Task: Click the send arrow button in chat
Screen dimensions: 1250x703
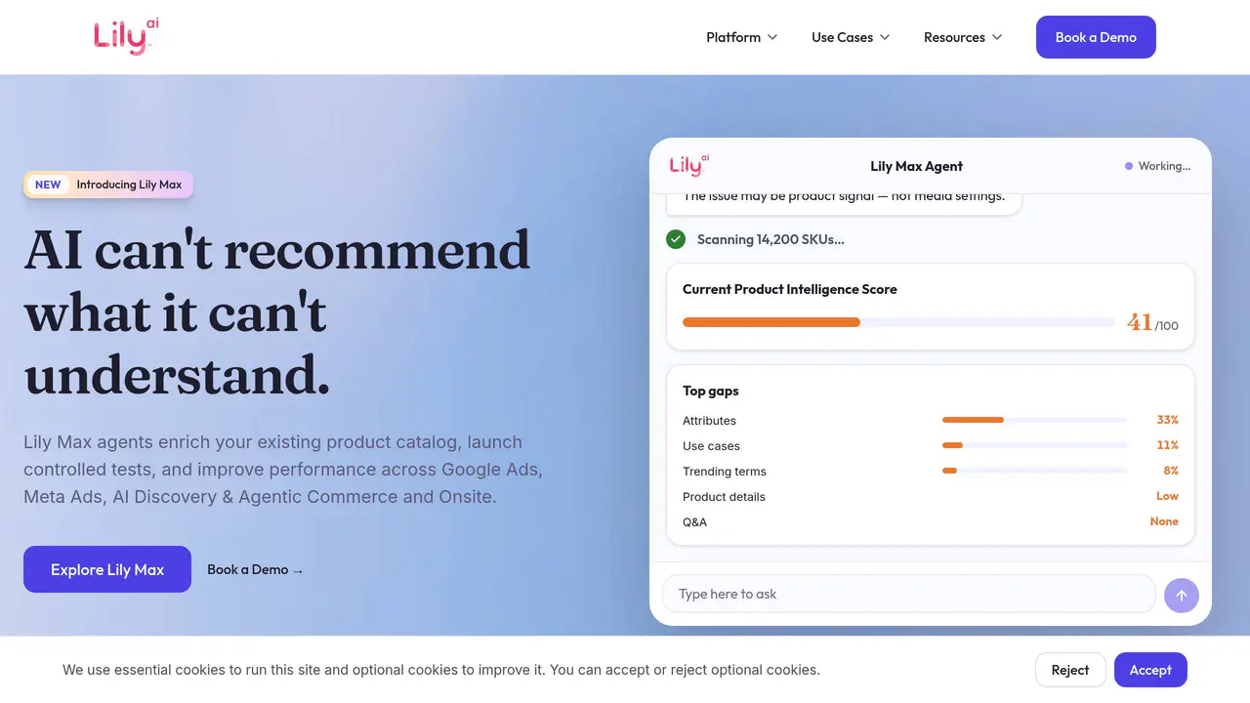Action: point(1182,595)
